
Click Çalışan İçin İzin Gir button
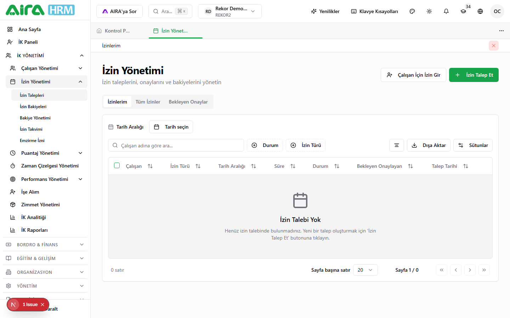(x=413, y=75)
